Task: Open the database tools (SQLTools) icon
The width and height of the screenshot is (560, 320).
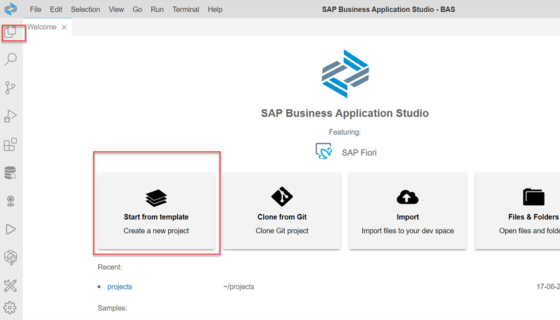Action: [x=10, y=172]
